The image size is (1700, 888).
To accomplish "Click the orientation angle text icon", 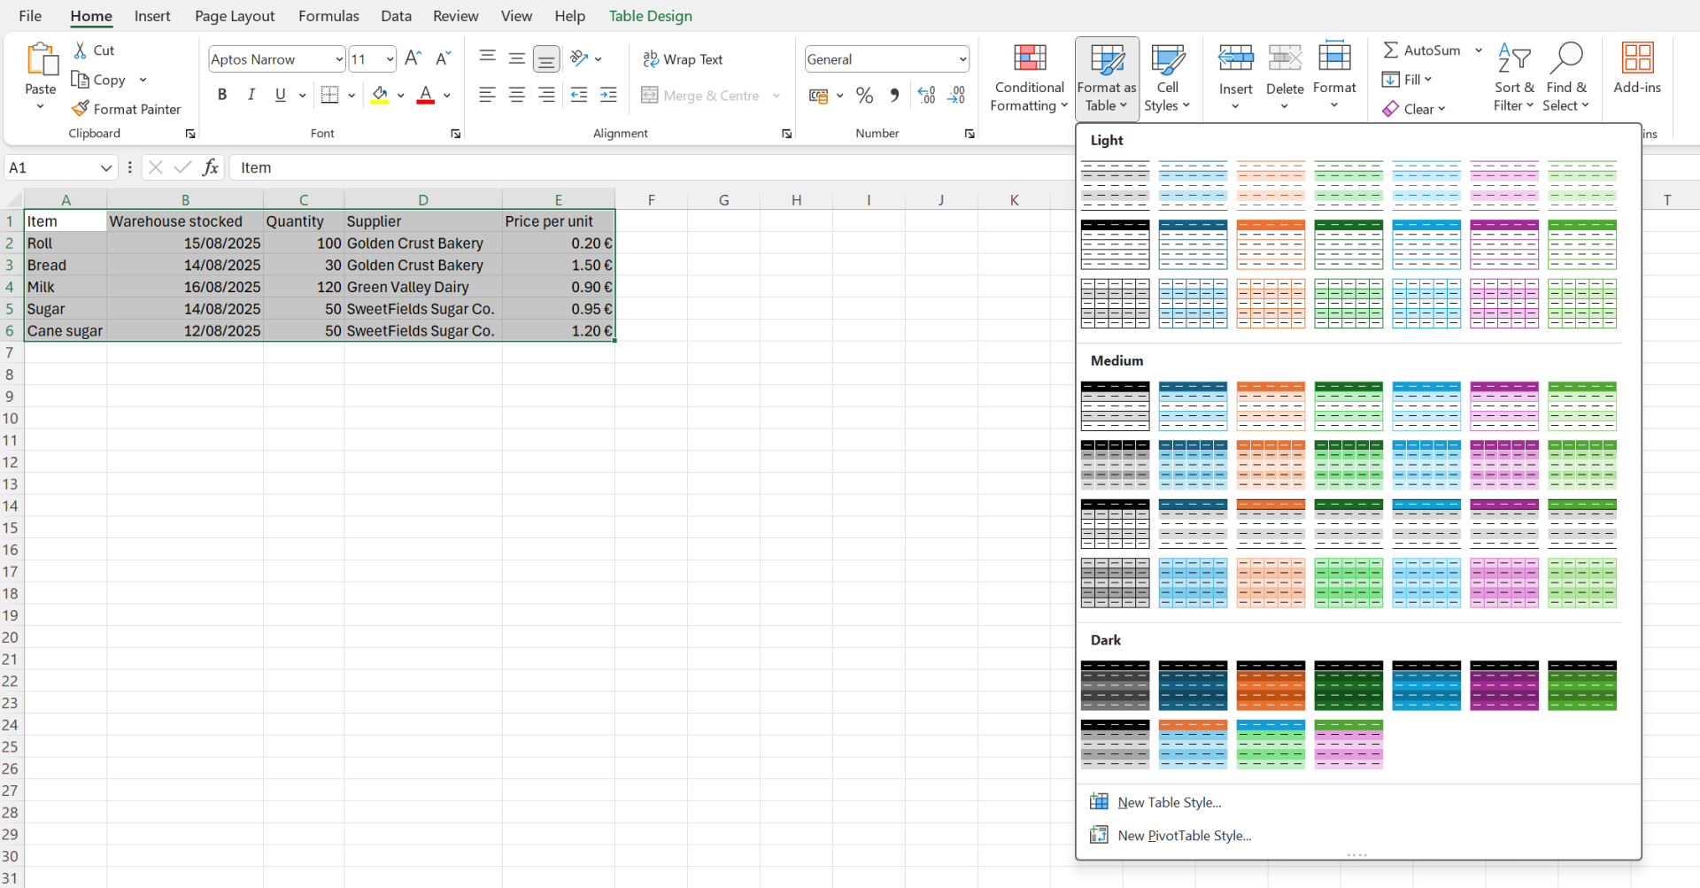I will (x=579, y=58).
